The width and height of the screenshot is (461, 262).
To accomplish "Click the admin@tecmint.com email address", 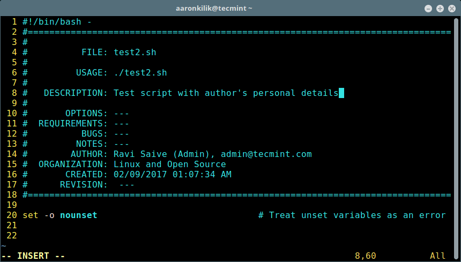I will tap(266, 154).
